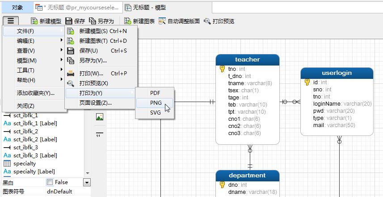This screenshot has height=197, width=383.
Task: Select sct_ibfk_1 in the object list
Action: tap(25, 115)
